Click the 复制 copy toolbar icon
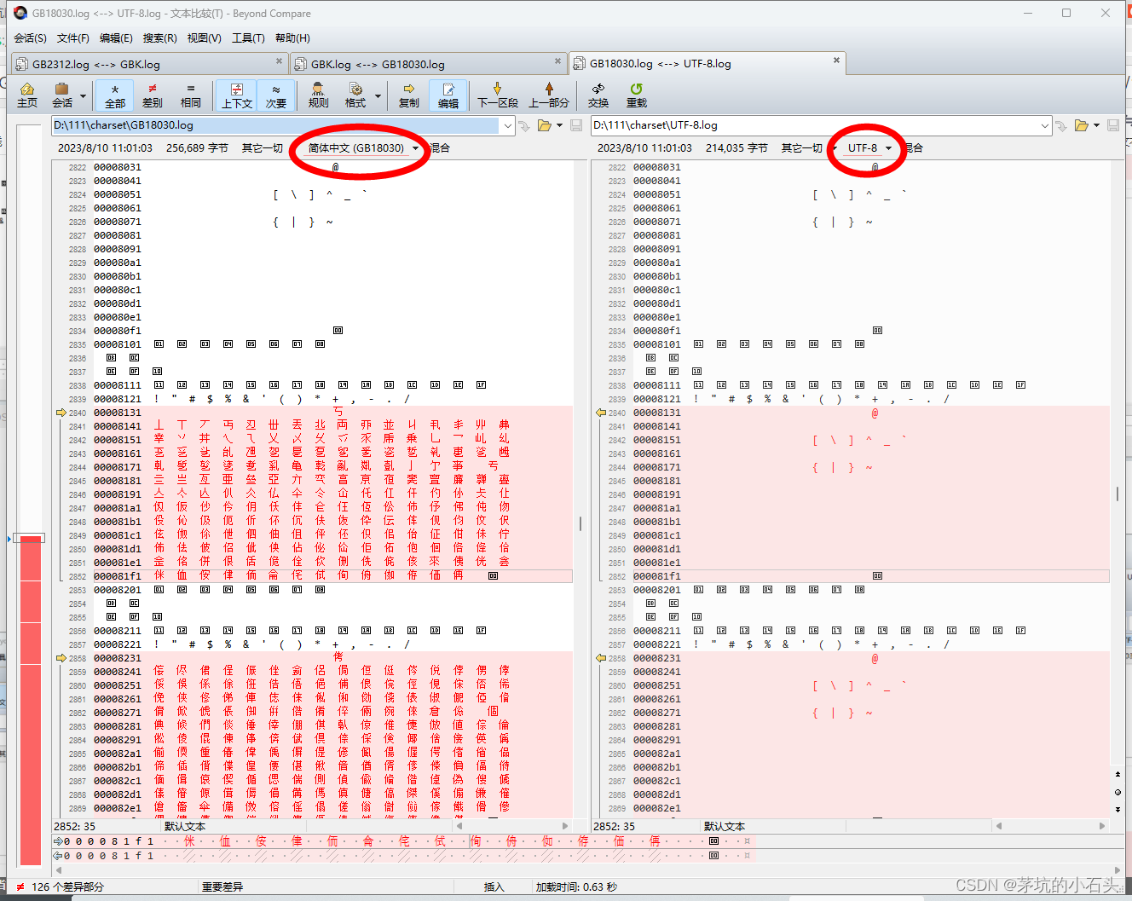The width and height of the screenshot is (1132, 901). (409, 95)
